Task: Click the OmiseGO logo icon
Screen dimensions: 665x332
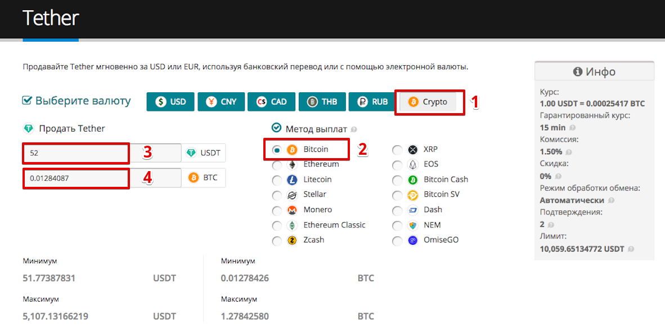Action: (x=412, y=240)
